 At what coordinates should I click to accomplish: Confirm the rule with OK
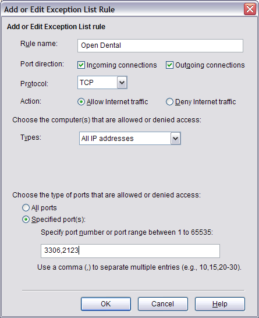pos(106,304)
